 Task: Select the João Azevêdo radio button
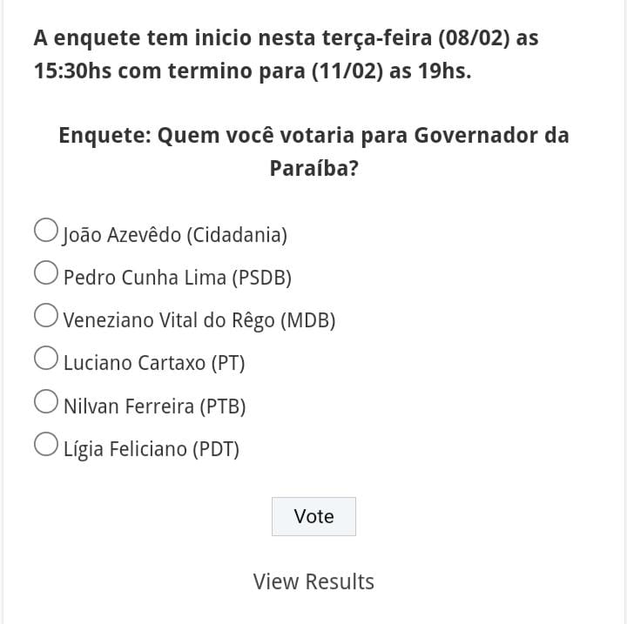[46, 231]
